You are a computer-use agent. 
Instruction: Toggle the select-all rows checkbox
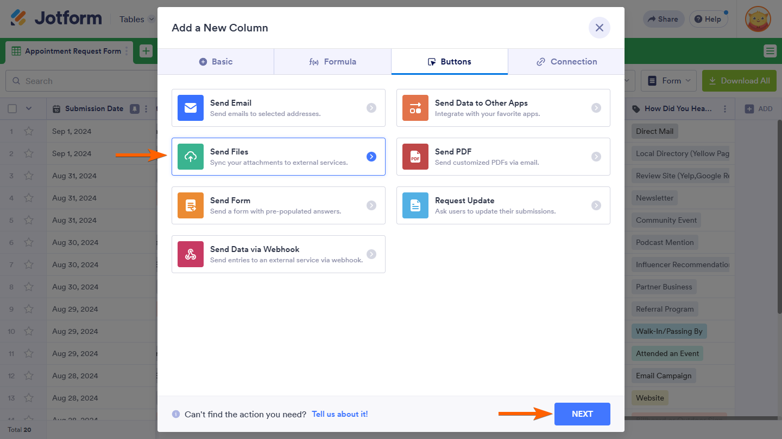pyautogui.click(x=12, y=109)
